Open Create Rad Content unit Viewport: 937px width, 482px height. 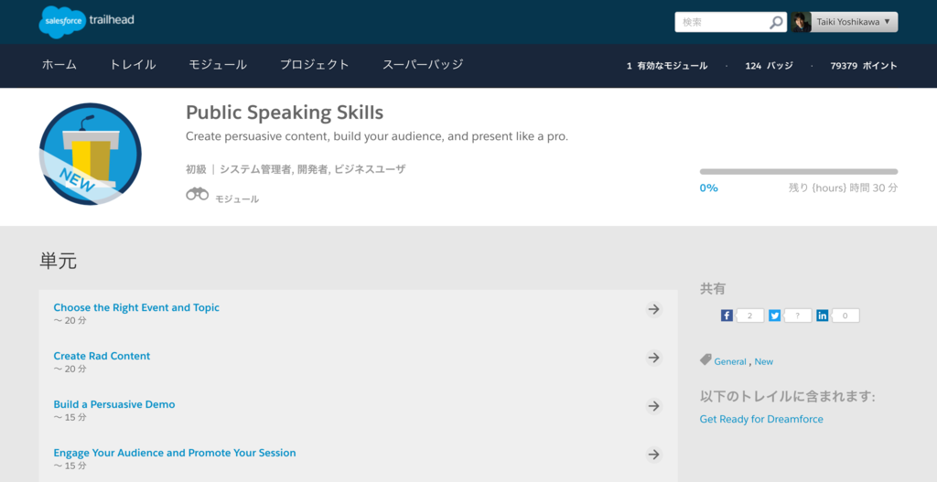click(102, 356)
